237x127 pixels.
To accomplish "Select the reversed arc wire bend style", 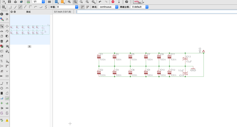I will pos(41,7).
